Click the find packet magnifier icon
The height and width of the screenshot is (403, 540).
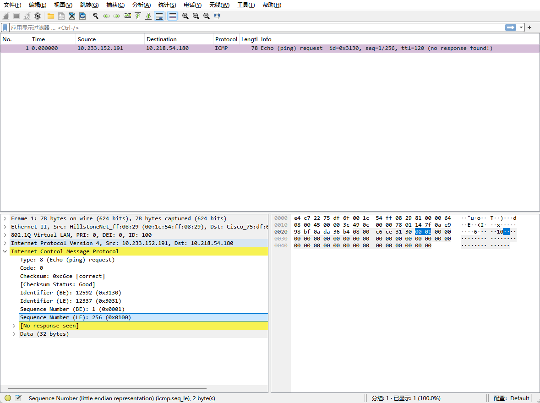point(96,16)
